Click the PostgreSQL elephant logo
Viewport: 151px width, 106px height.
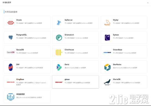click(x=11, y=37)
